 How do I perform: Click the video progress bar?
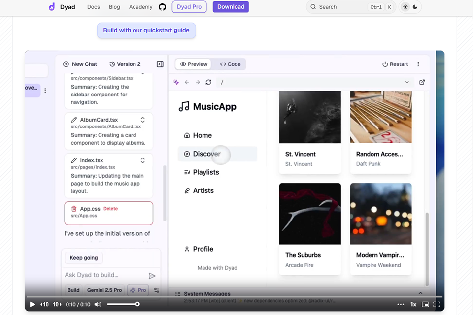coord(235,297)
